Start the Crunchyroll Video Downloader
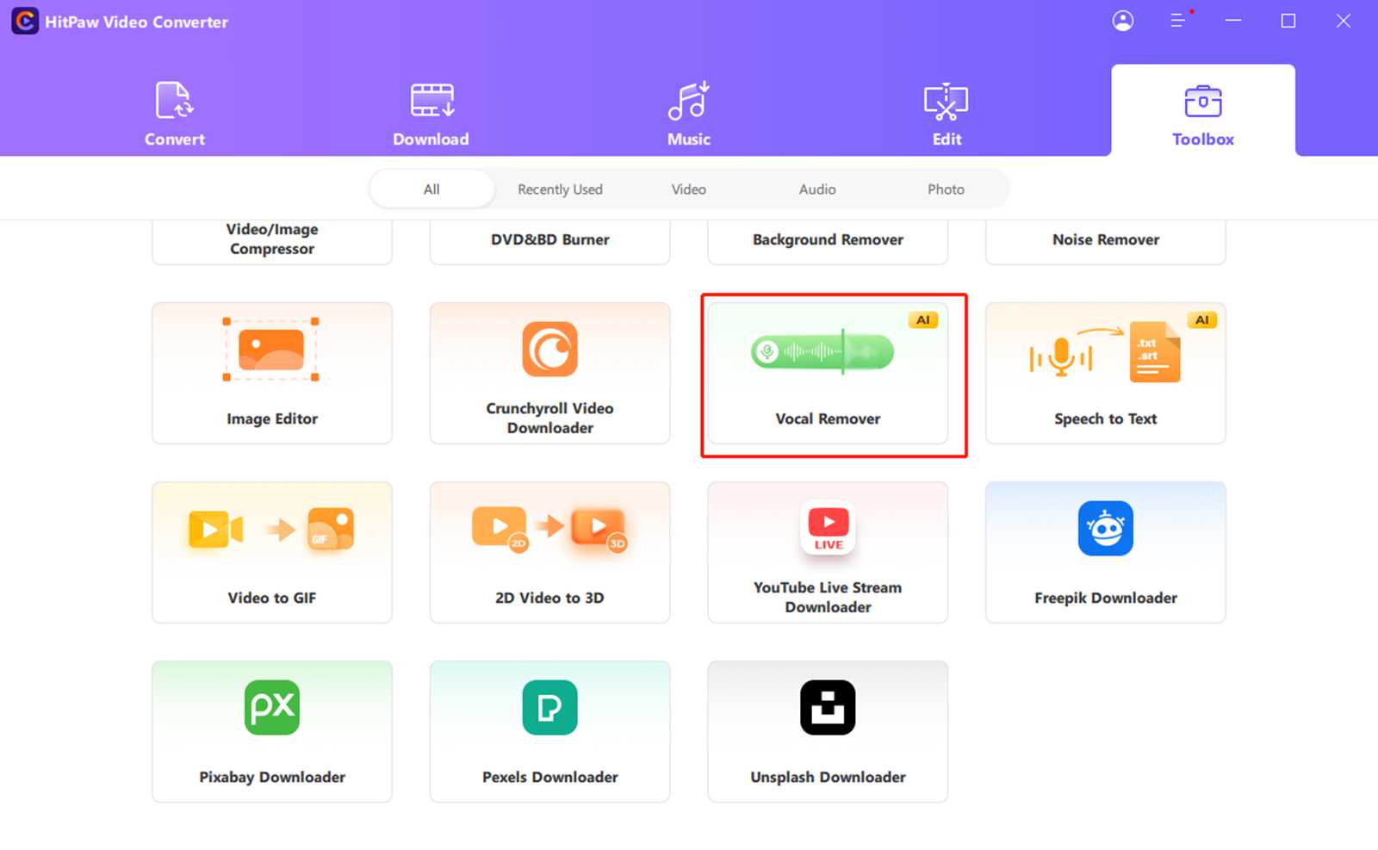 [549, 373]
